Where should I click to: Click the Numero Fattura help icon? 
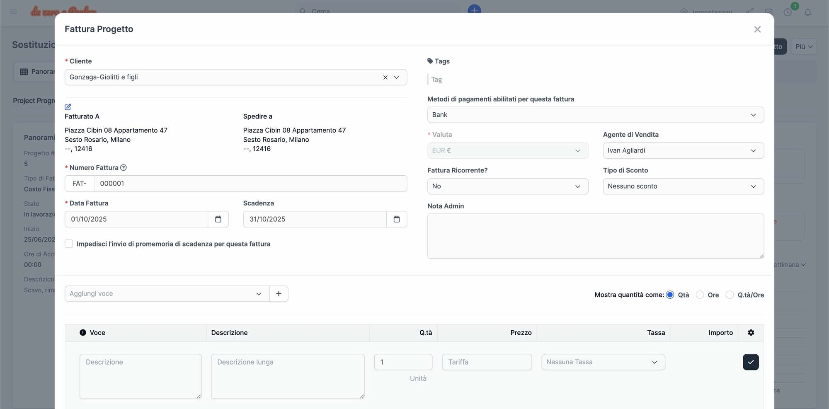pos(124,168)
